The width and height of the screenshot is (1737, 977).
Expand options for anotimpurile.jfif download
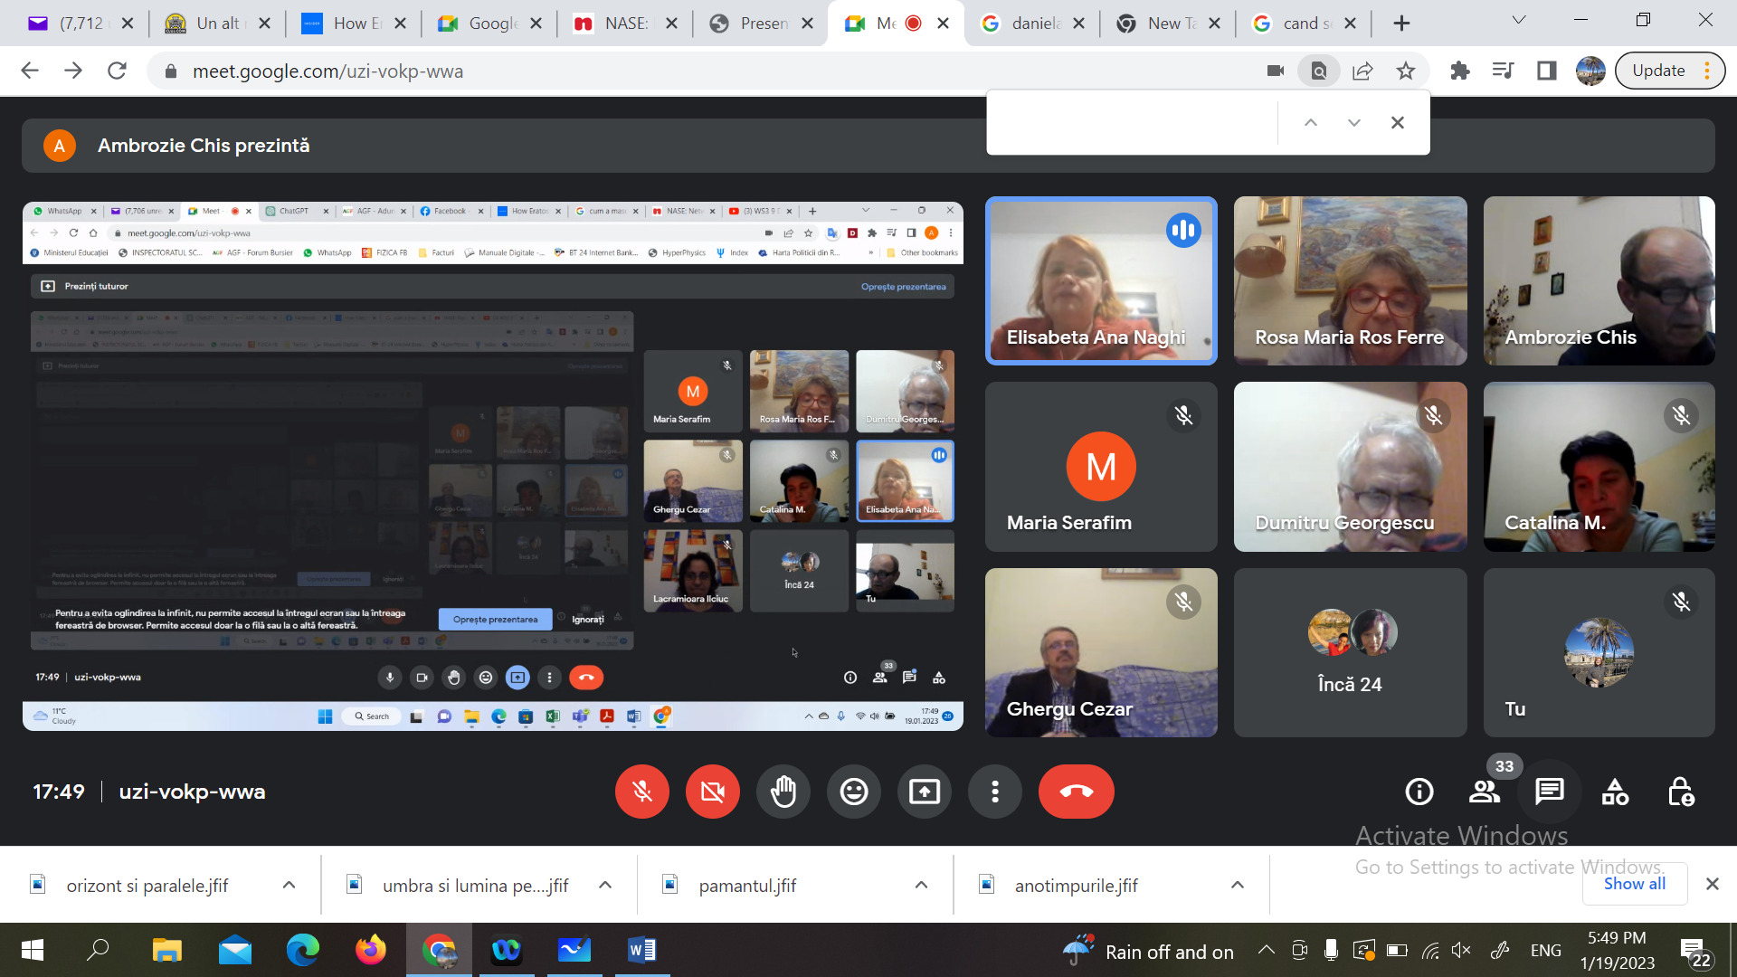pyautogui.click(x=1237, y=886)
